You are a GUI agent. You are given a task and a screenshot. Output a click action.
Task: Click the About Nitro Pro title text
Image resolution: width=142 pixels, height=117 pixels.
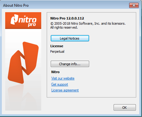click(x=16, y=5)
